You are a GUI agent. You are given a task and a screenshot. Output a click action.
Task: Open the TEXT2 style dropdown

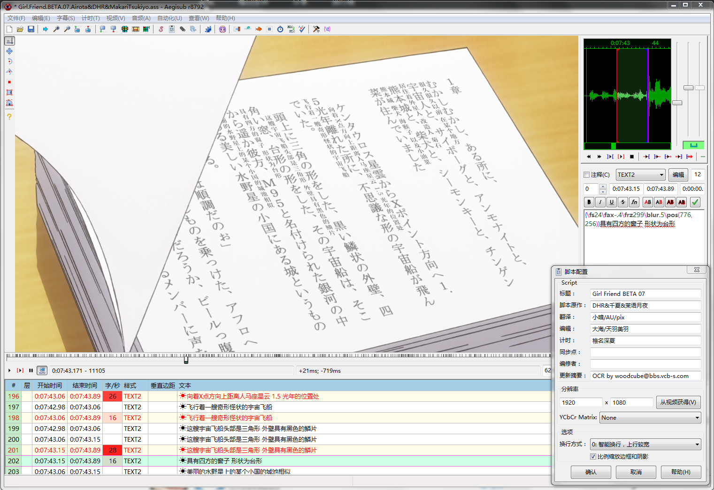(640, 174)
